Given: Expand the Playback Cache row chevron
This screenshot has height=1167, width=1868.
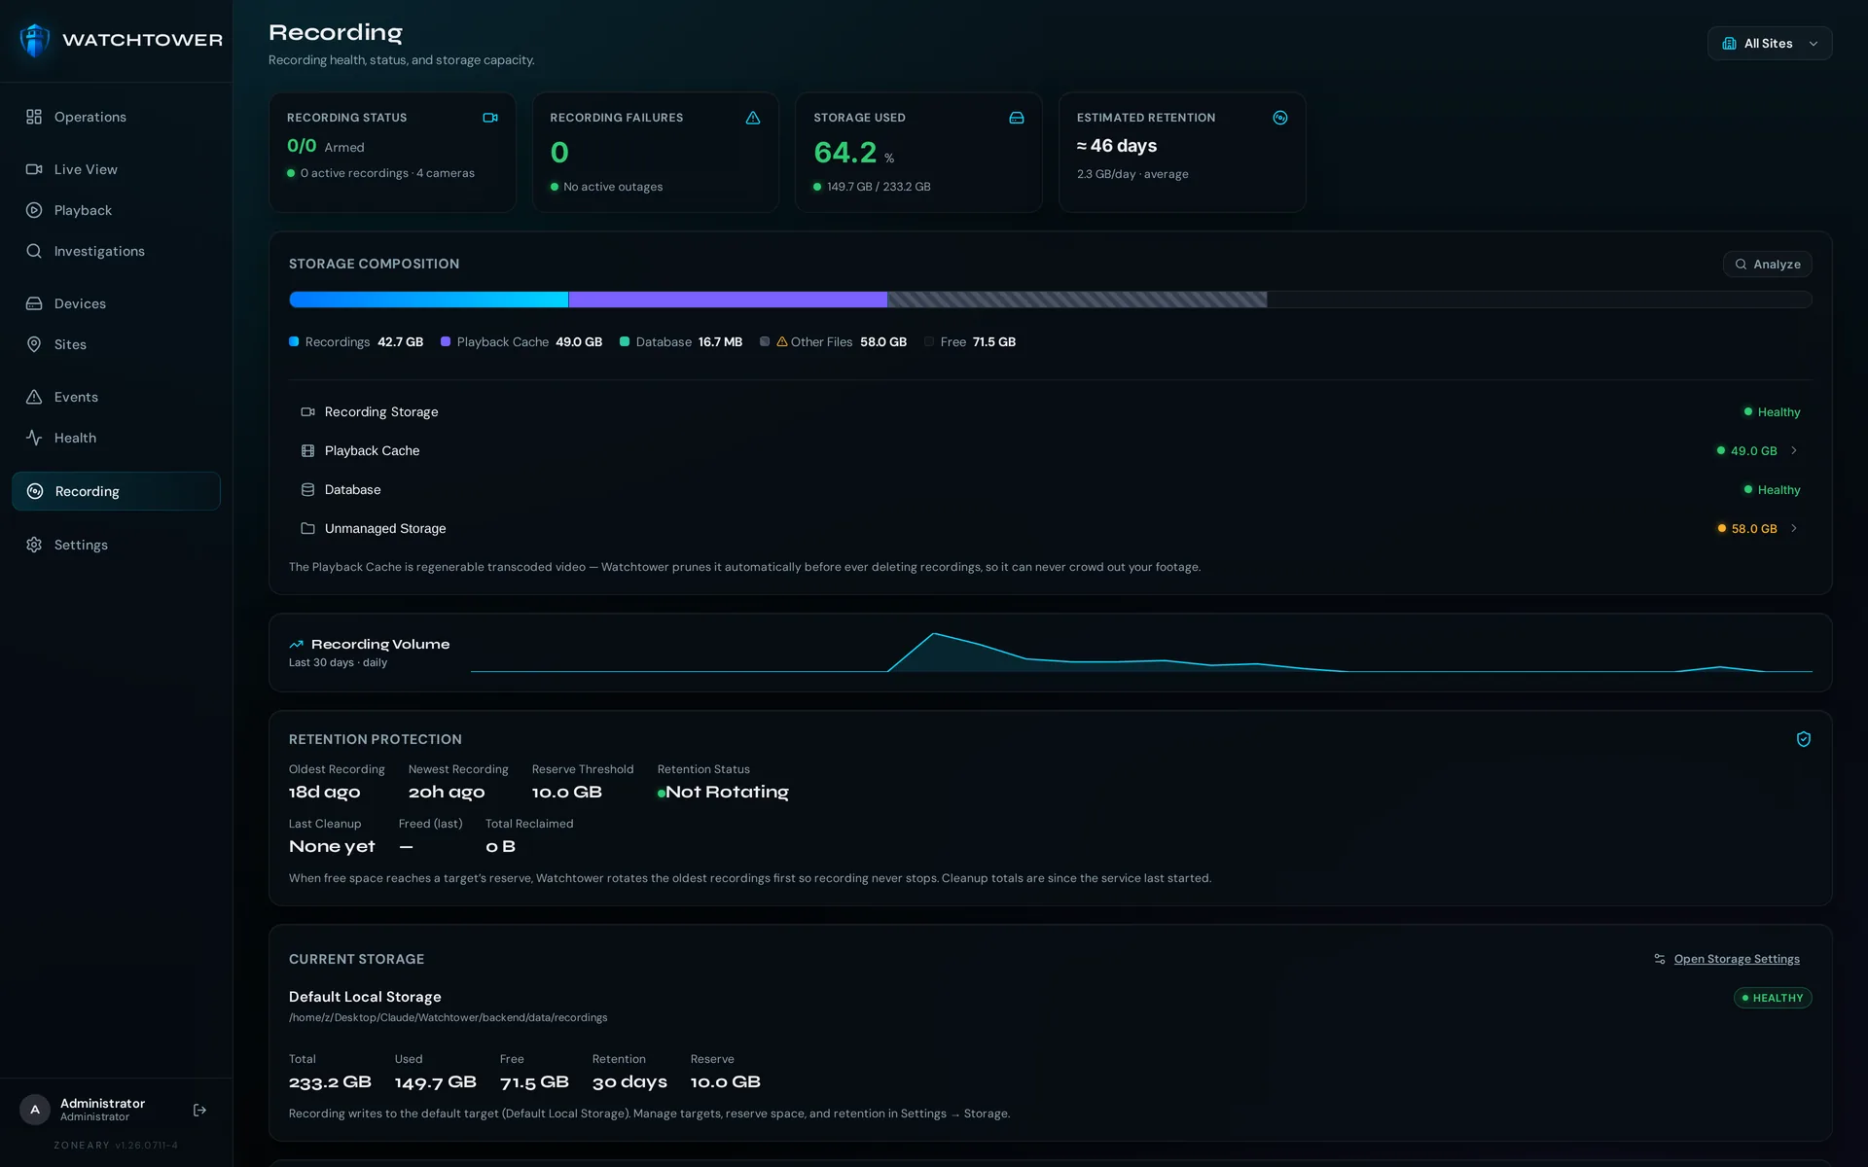Looking at the screenshot, I should (1794, 450).
